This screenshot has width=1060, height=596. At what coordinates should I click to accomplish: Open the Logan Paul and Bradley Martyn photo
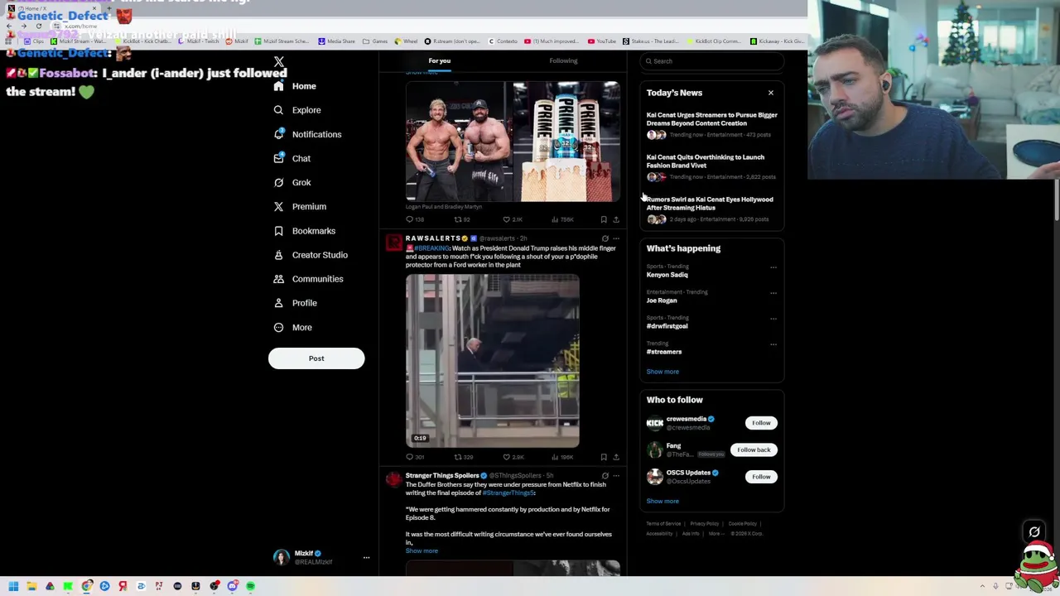point(459,142)
